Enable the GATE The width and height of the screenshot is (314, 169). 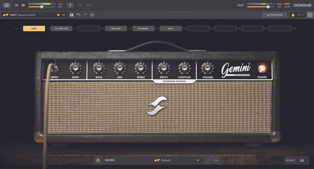click(80, 5)
